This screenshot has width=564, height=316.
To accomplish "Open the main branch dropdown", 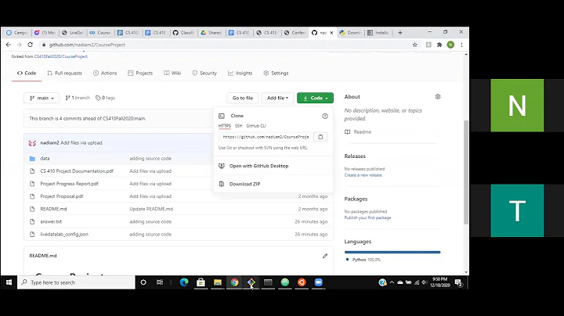I will click(x=42, y=98).
